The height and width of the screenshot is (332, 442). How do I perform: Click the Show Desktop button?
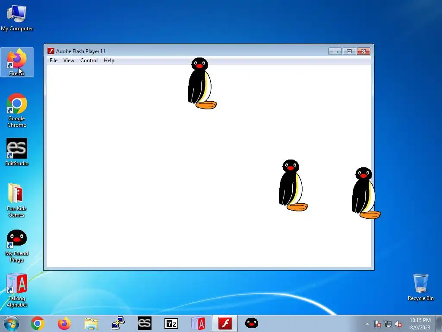coord(439,323)
